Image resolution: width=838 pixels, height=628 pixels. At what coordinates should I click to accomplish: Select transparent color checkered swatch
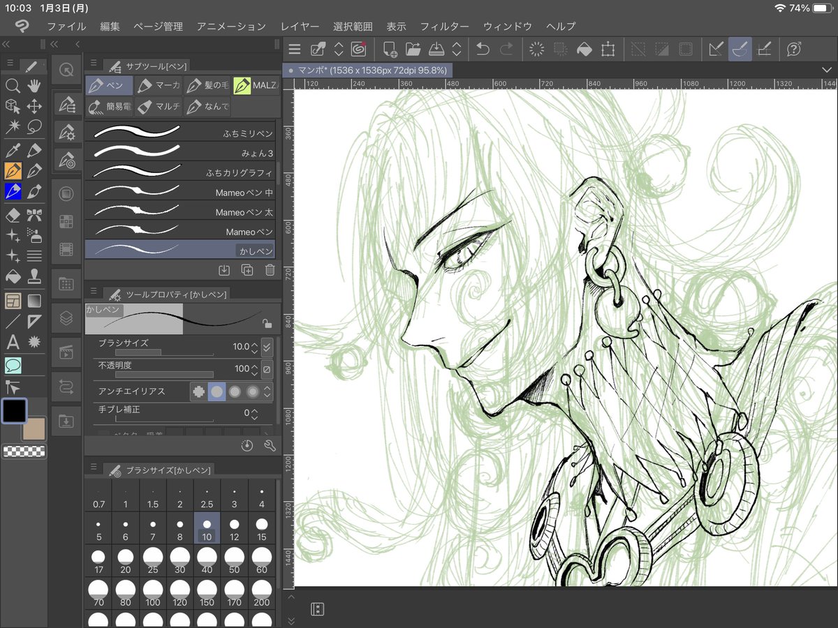24,451
